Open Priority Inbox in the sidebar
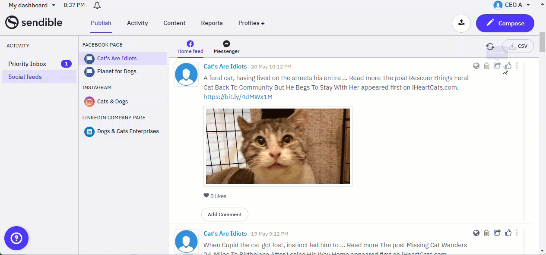 tap(39, 64)
